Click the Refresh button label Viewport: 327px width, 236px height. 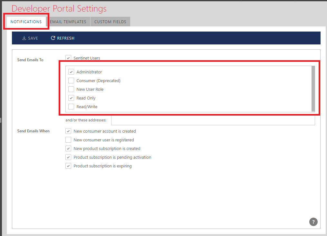66,38
